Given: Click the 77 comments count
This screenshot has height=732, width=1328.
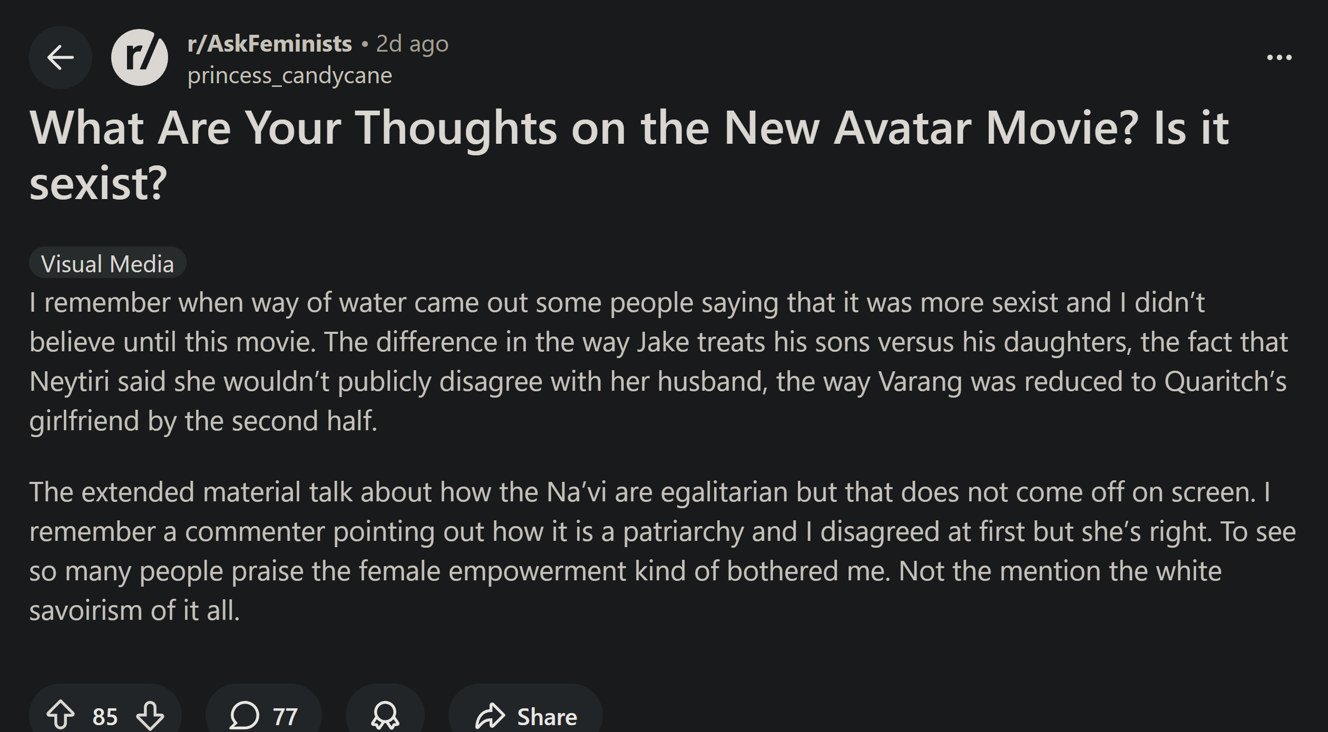Looking at the screenshot, I should click(x=285, y=716).
